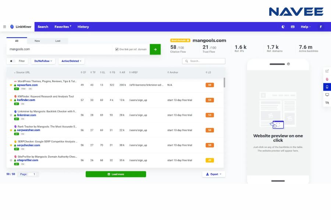Sort by CF column header
The width and height of the screenshot is (331, 220).
(x=83, y=73)
